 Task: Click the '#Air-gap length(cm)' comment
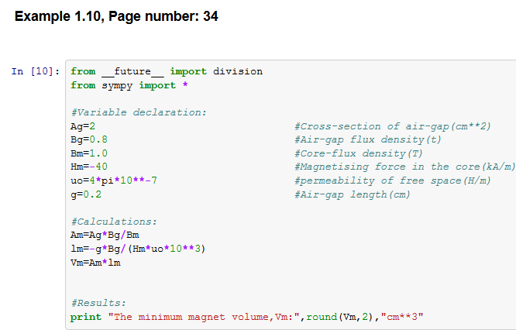pos(353,194)
